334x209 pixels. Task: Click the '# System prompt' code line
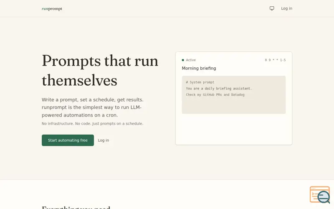click(x=200, y=82)
